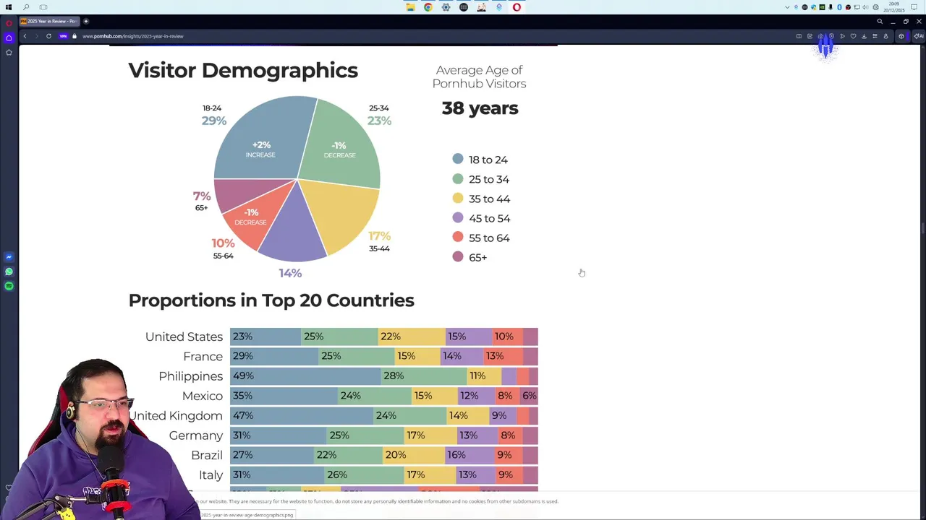Image resolution: width=926 pixels, height=520 pixels.
Task: Open the player send arrow toolbar icon
Action: click(842, 36)
